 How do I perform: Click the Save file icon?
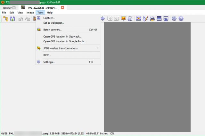(x=12, y=19)
